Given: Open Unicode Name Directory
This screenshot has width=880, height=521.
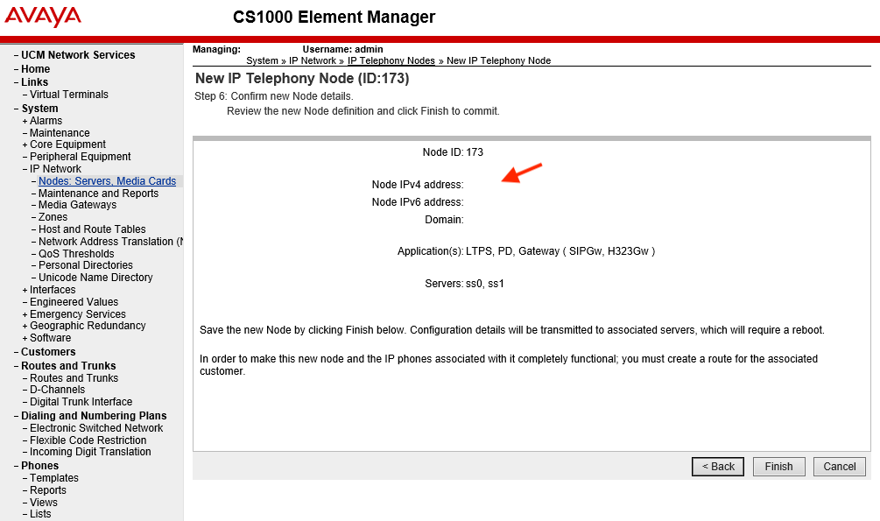Looking at the screenshot, I should (95, 278).
